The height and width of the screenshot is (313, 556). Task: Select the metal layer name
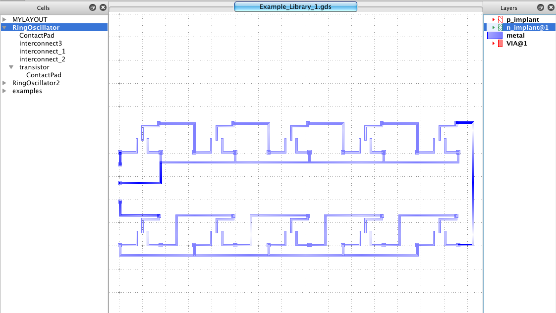pyautogui.click(x=515, y=36)
